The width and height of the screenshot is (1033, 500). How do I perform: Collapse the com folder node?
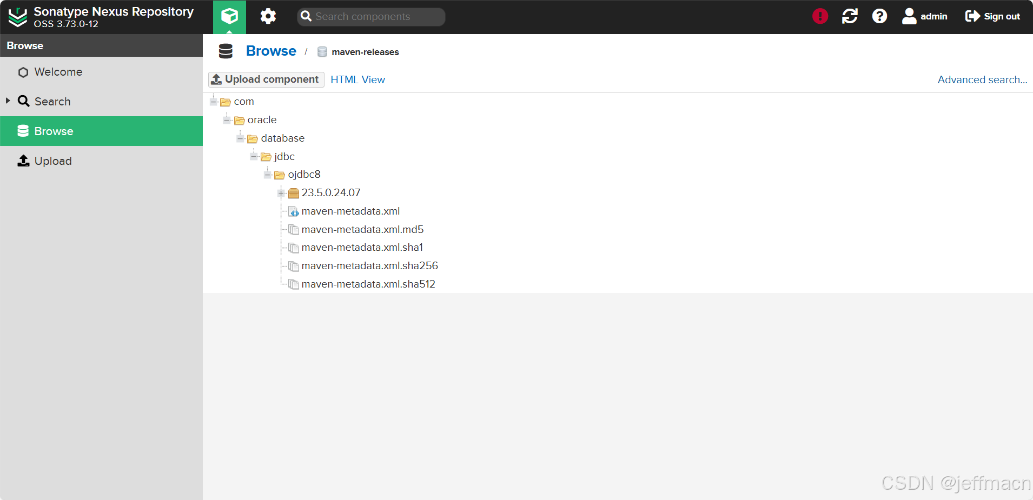pyautogui.click(x=214, y=102)
